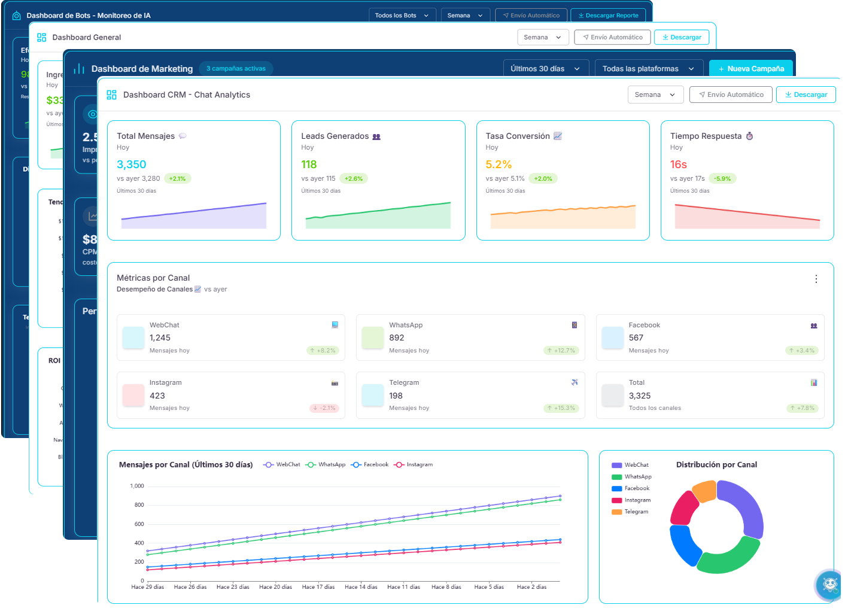Open the WhatsApp channel metrics card
The image size is (848, 611).
point(470,338)
